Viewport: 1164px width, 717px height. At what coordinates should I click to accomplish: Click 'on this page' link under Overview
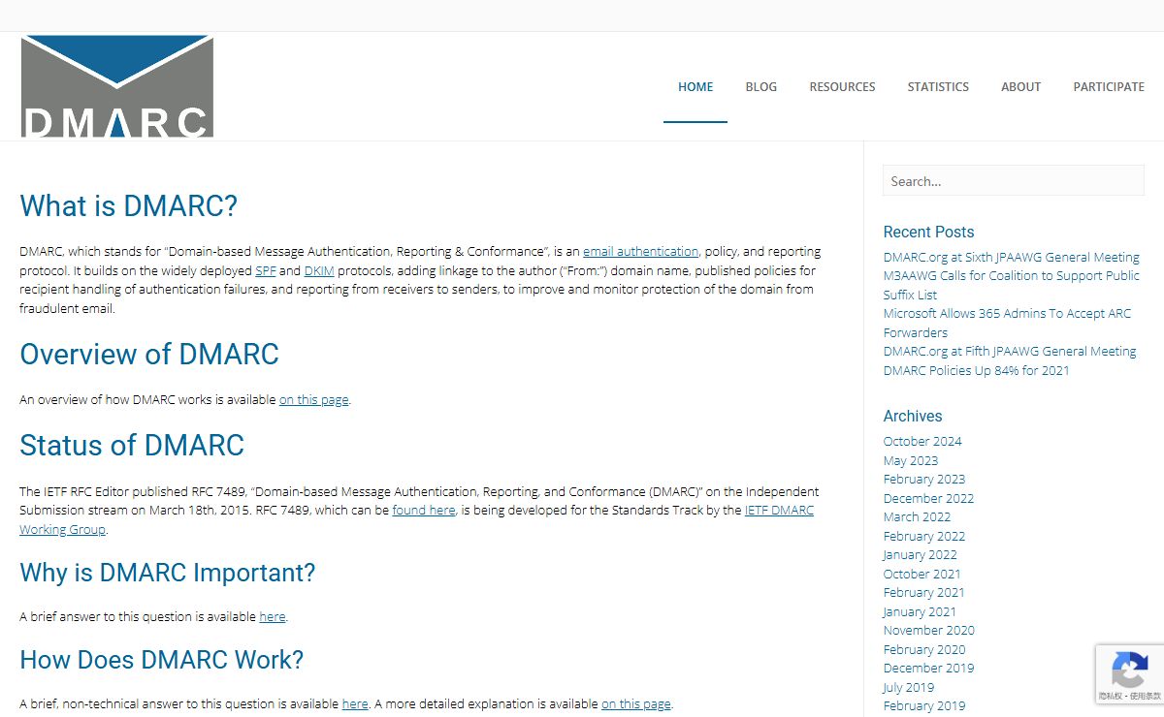point(313,399)
